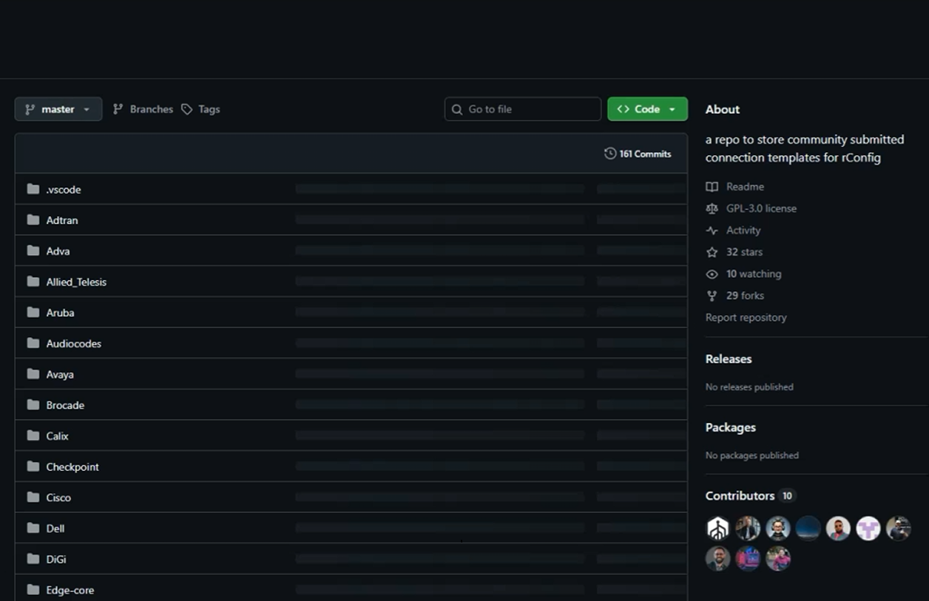View the 161 Commits history

click(638, 154)
